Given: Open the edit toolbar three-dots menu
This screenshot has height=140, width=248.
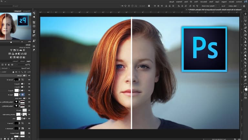Looking at the screenshot, I should point(245,84).
